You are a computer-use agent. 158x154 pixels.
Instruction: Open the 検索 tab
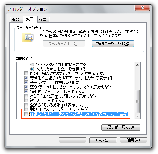click(44, 20)
